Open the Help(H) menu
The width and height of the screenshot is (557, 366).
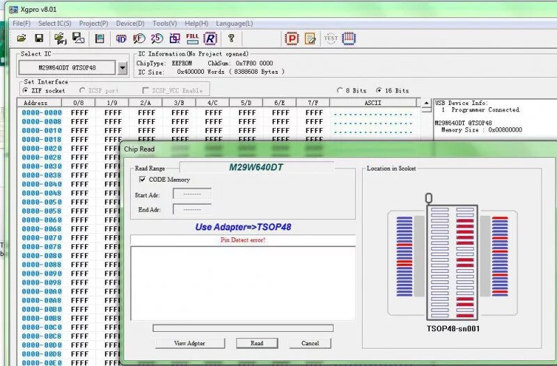point(196,24)
